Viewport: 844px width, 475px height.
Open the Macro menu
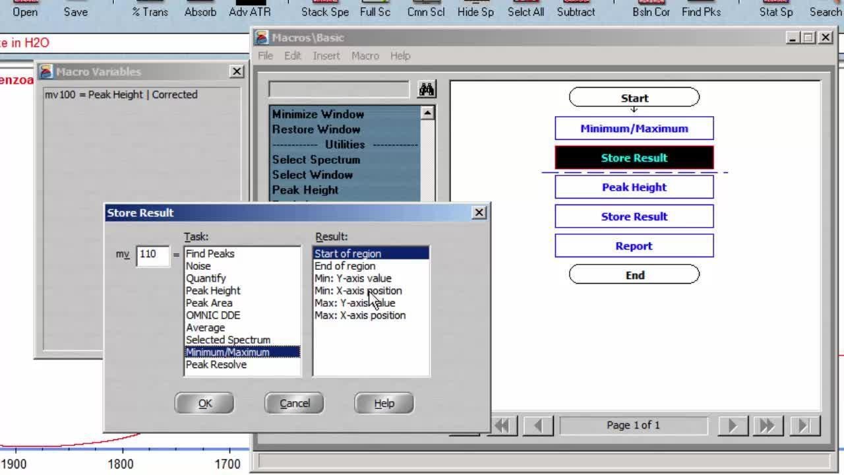(365, 56)
